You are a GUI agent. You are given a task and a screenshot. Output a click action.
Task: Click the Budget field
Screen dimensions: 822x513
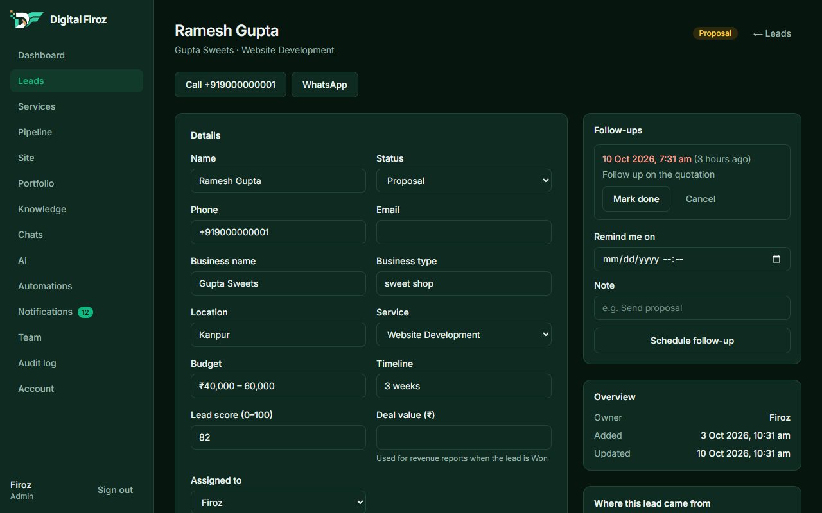pos(278,386)
